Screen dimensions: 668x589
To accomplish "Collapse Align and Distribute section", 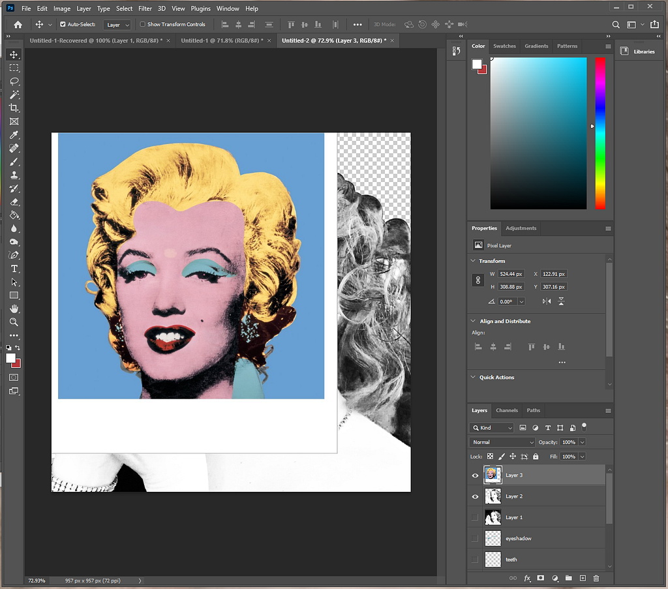I will (x=473, y=321).
